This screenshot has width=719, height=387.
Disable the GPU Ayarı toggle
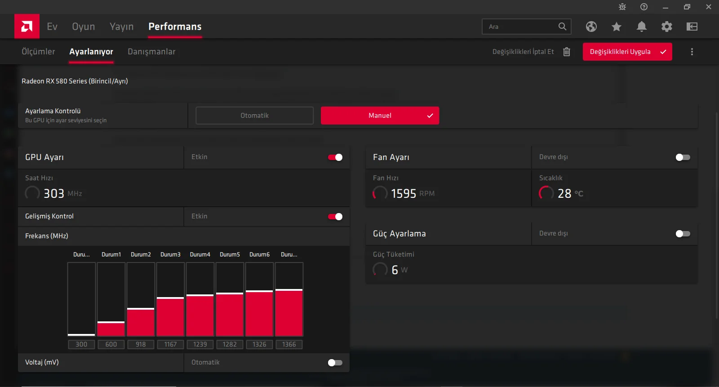[x=335, y=157]
